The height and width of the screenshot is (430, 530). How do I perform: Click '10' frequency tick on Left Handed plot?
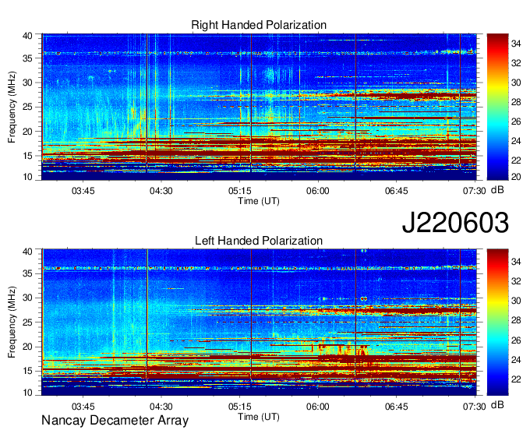click(x=27, y=393)
